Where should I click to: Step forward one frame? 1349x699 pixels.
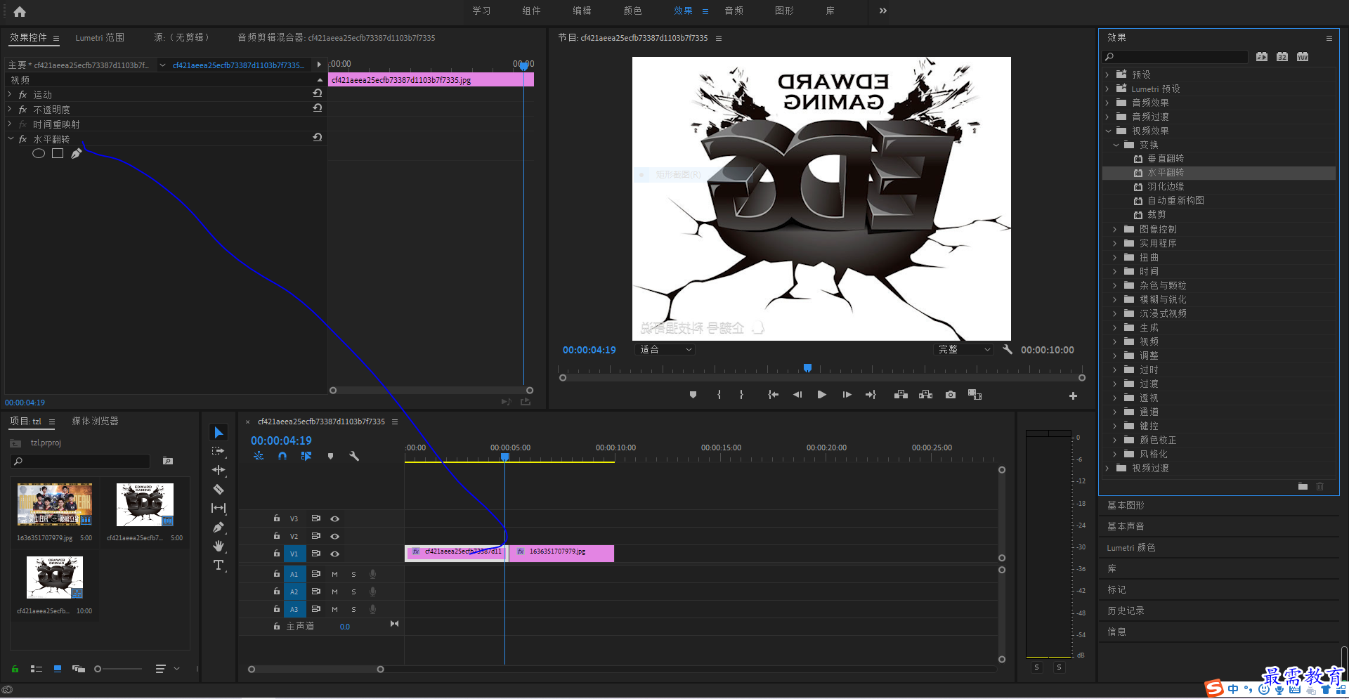pyautogui.click(x=847, y=395)
